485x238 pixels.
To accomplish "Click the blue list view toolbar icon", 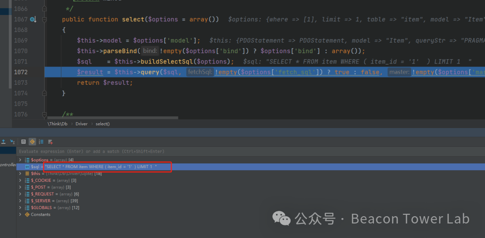I will click(41, 142).
